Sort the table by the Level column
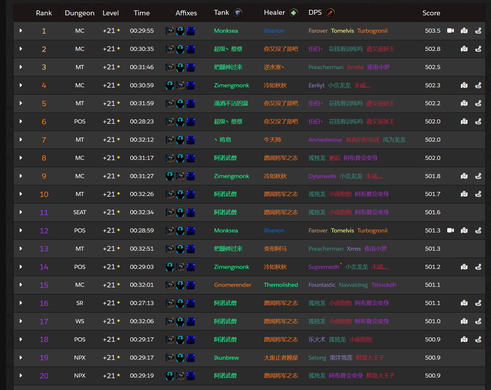Screen dimensions: 491x390 point(111,13)
